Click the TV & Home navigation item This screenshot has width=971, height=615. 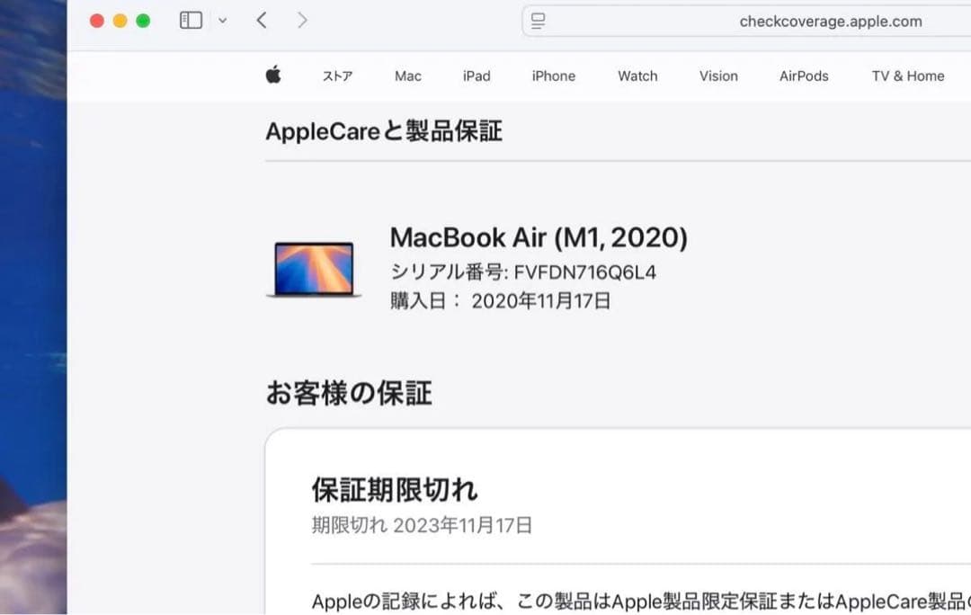point(907,76)
